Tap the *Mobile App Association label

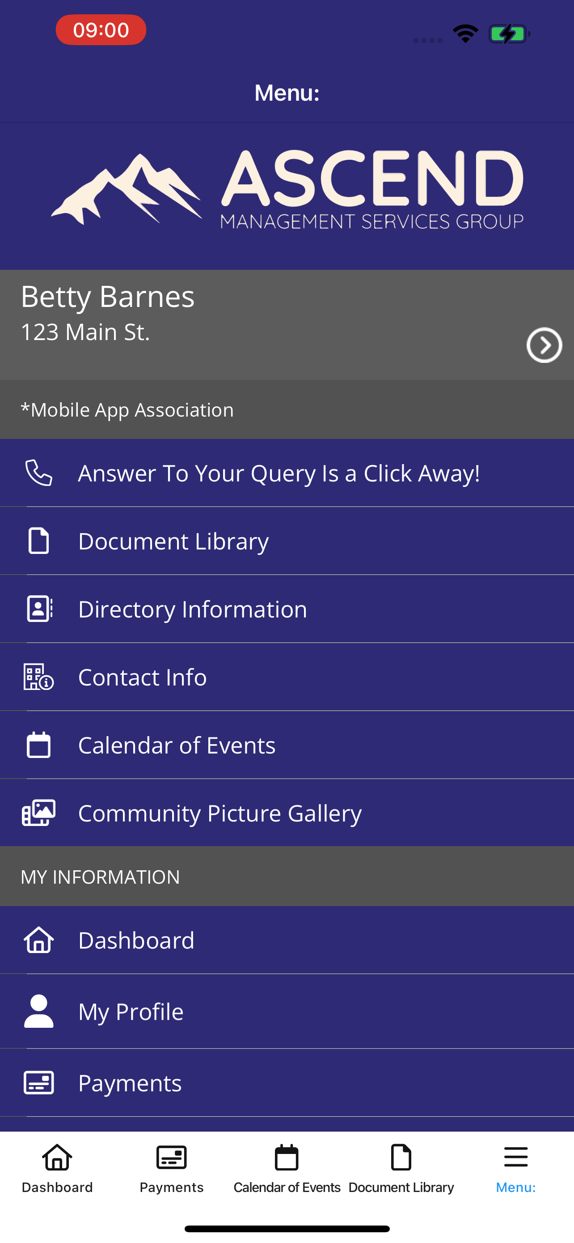pos(127,410)
